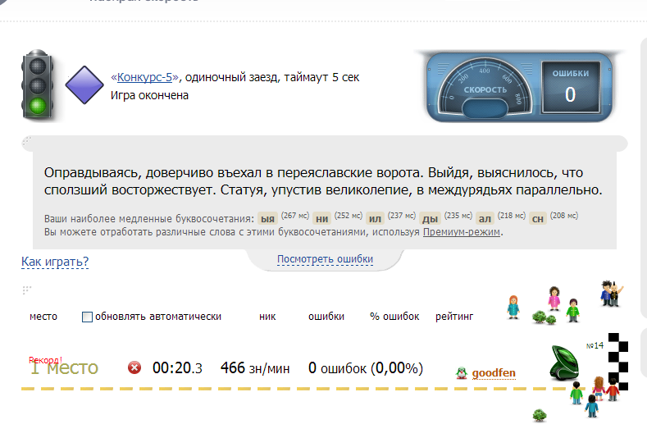Image resolution: width=647 pixels, height=438 pixels.
Task: Click the speedometer gauge
Action: tap(485, 86)
